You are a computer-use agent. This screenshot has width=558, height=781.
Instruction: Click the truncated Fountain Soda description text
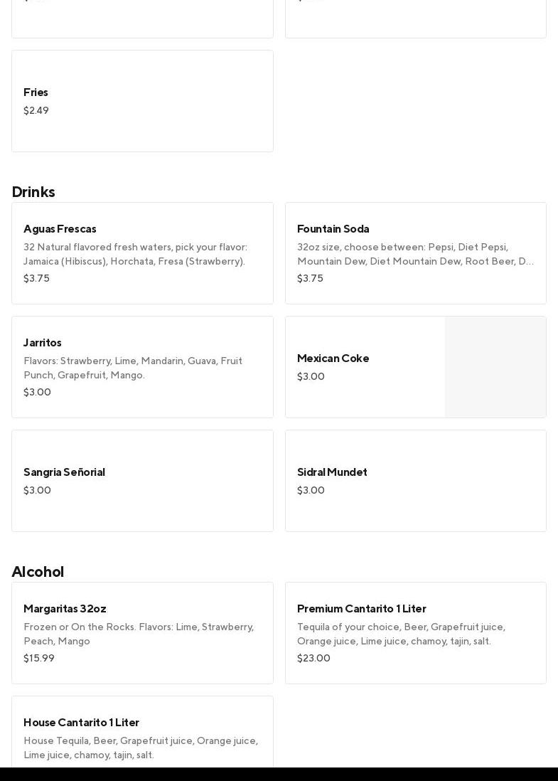tap(415, 254)
